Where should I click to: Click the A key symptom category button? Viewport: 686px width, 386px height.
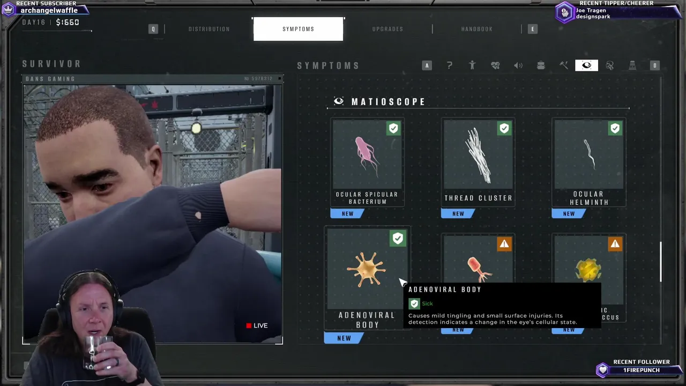pos(427,65)
